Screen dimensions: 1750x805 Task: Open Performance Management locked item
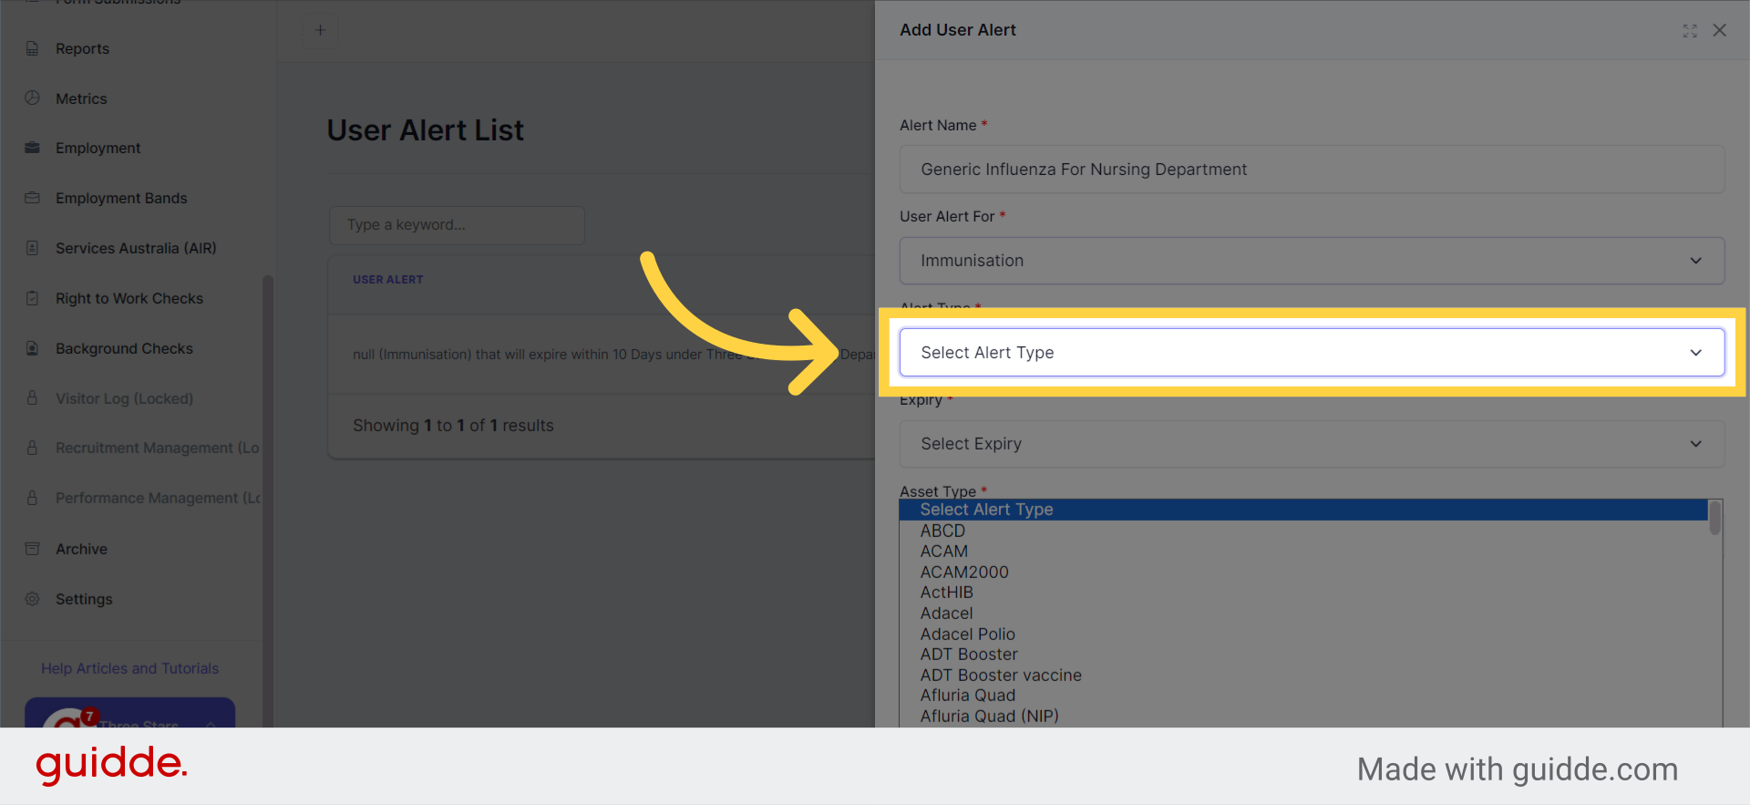point(158,498)
